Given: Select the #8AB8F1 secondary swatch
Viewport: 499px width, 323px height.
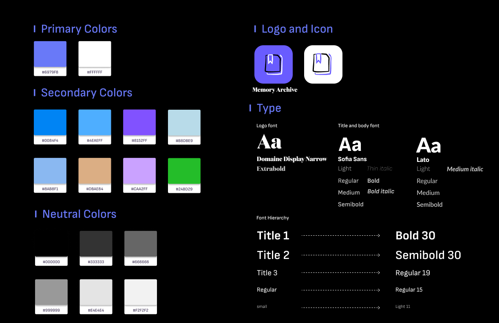Looking at the screenshot, I should [50, 175].
